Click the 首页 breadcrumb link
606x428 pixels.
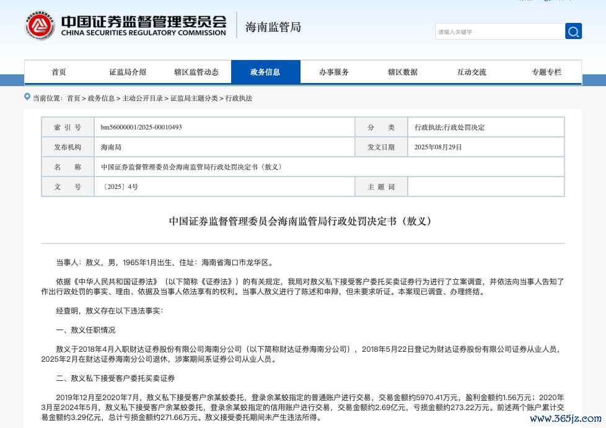[x=74, y=98]
